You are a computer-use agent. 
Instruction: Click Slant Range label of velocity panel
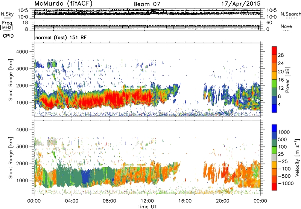point(11,158)
